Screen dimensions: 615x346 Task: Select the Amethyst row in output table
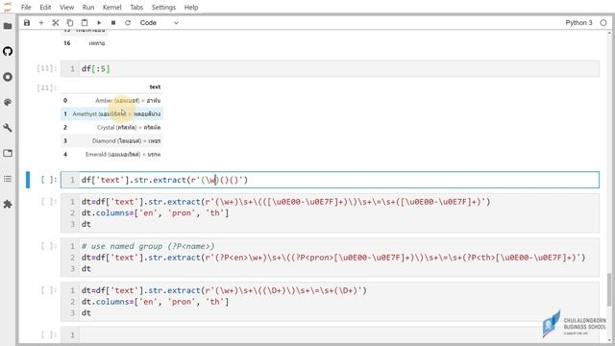[111, 113]
